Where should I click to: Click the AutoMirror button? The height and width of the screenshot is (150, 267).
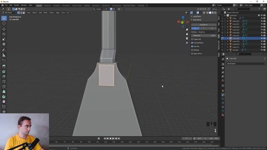click(204, 25)
